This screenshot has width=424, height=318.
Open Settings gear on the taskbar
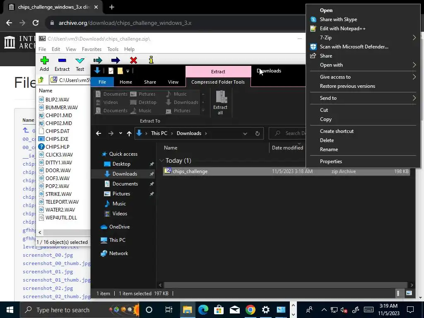266,310
